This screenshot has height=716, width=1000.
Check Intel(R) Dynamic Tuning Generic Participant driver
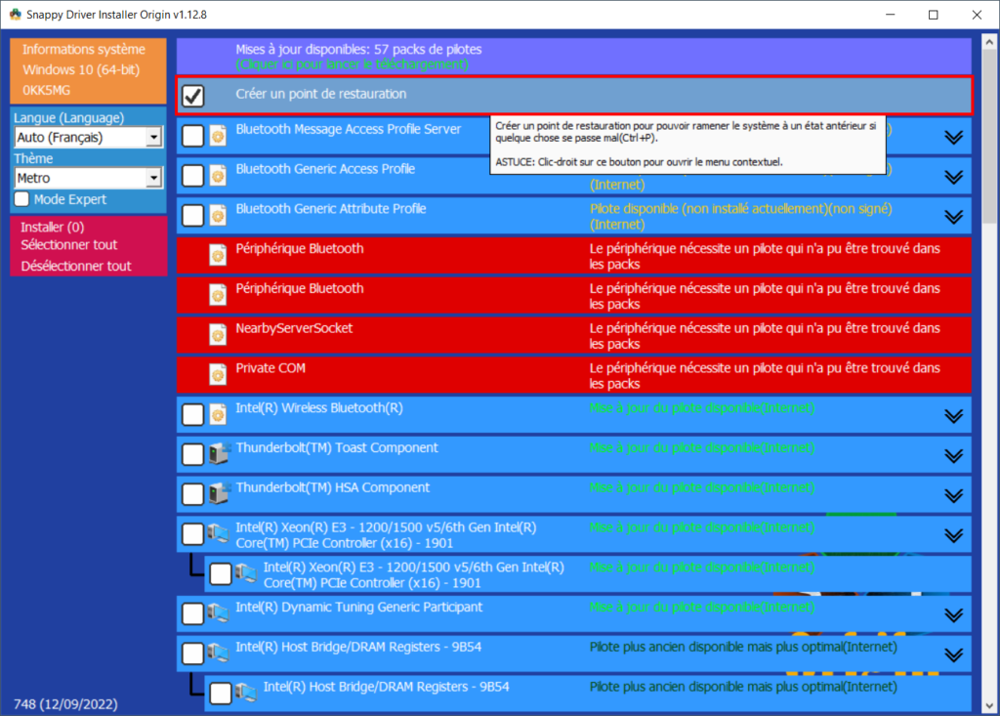coord(192,613)
